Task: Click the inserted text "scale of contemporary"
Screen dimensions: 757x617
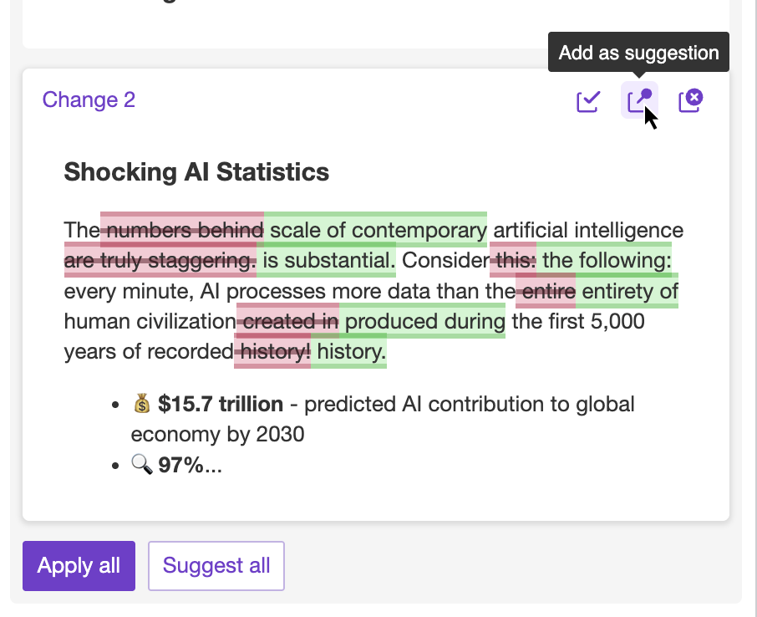Action: [378, 230]
